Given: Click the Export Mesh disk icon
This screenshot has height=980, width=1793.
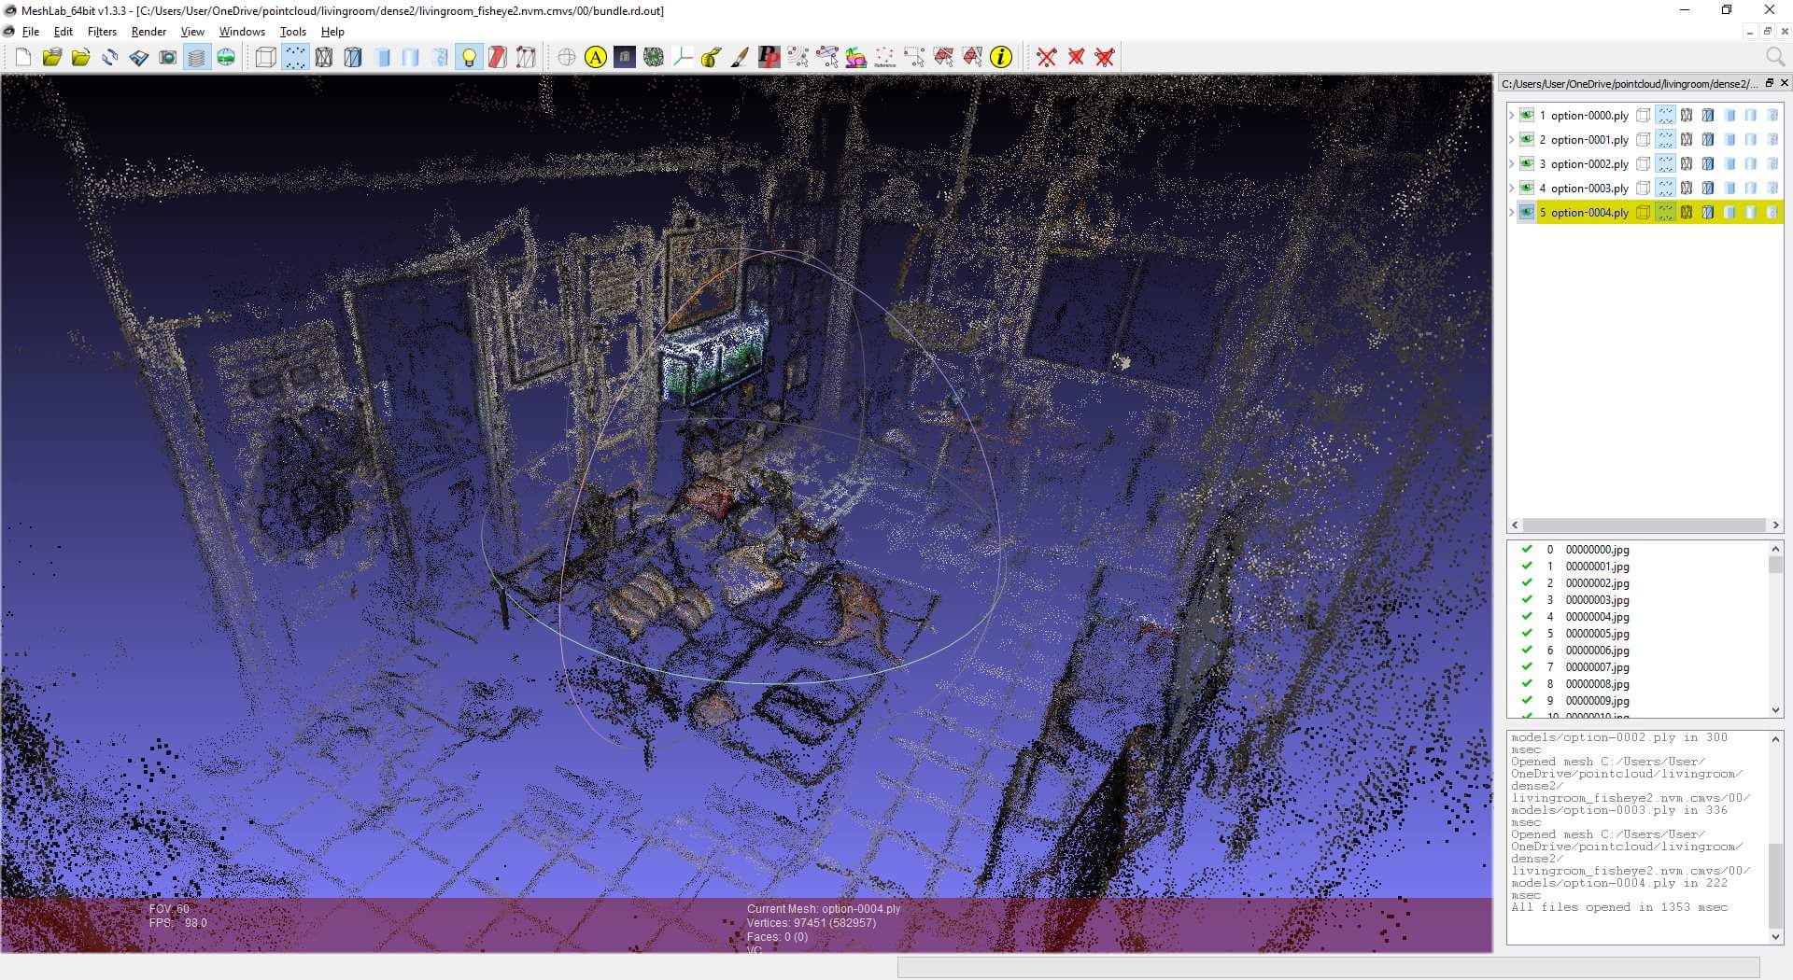Looking at the screenshot, I should [139, 58].
